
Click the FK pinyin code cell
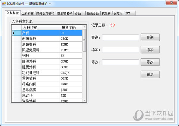coord(71,56)
